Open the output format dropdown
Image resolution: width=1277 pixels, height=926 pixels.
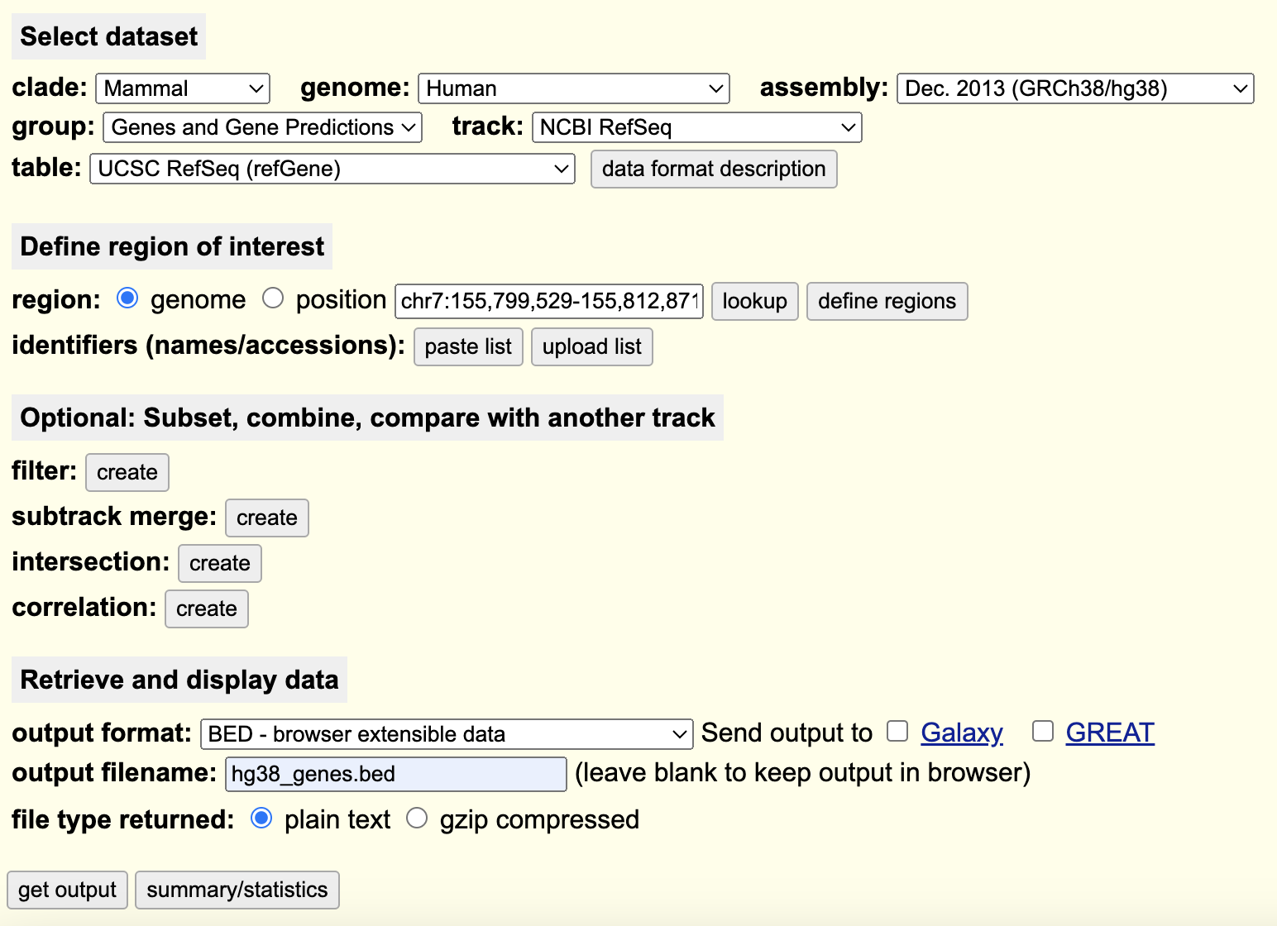[x=446, y=733]
